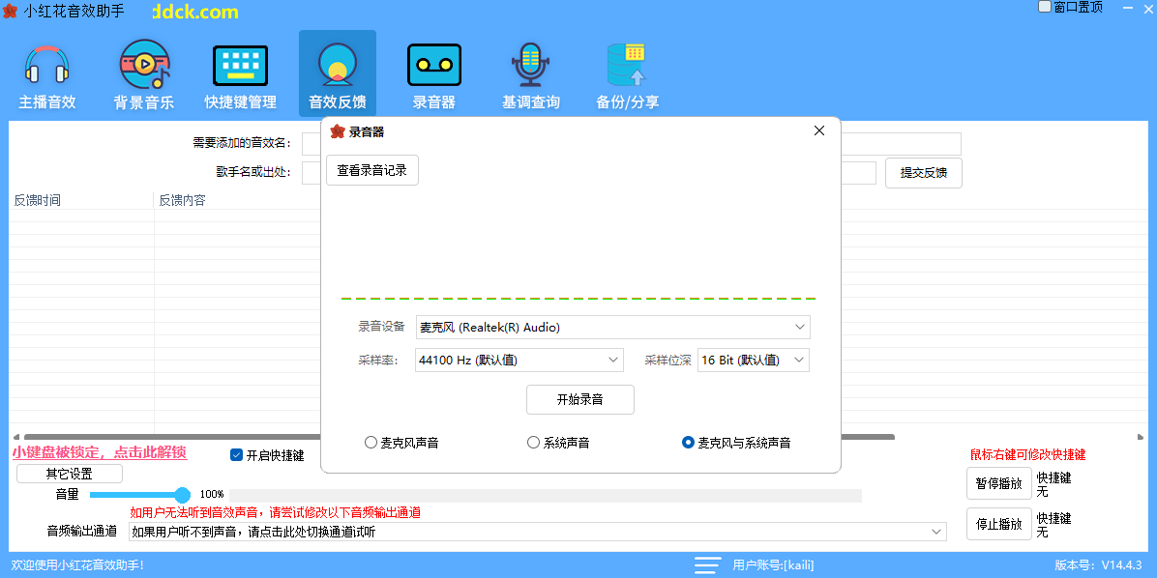Click the 音量 volume slider handle

click(182, 495)
